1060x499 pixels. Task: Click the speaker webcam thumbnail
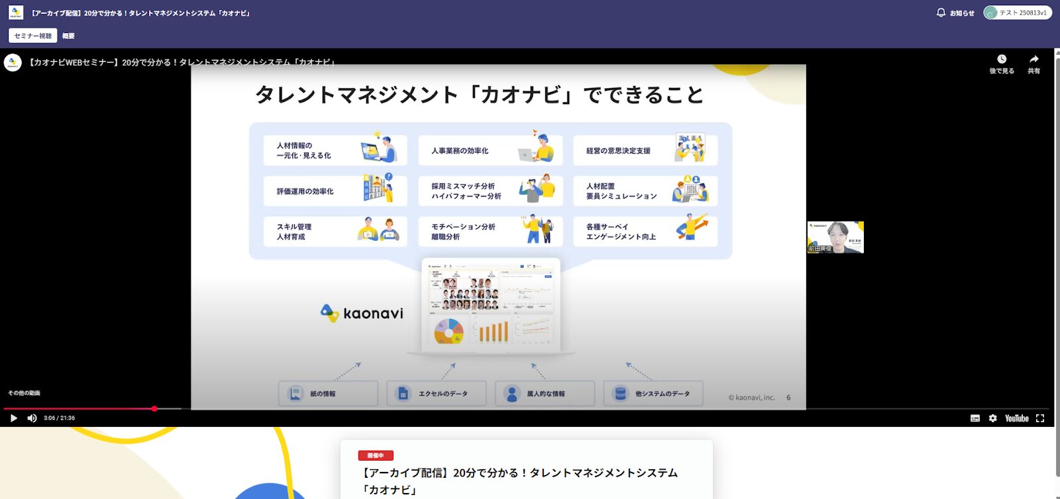coord(835,237)
